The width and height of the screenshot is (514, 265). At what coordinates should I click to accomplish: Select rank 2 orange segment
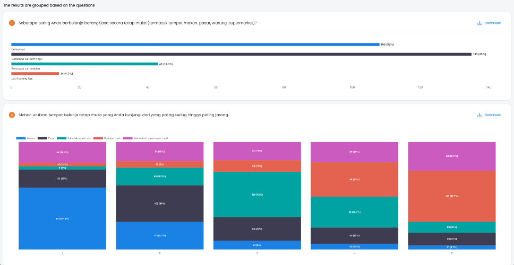click(160, 164)
